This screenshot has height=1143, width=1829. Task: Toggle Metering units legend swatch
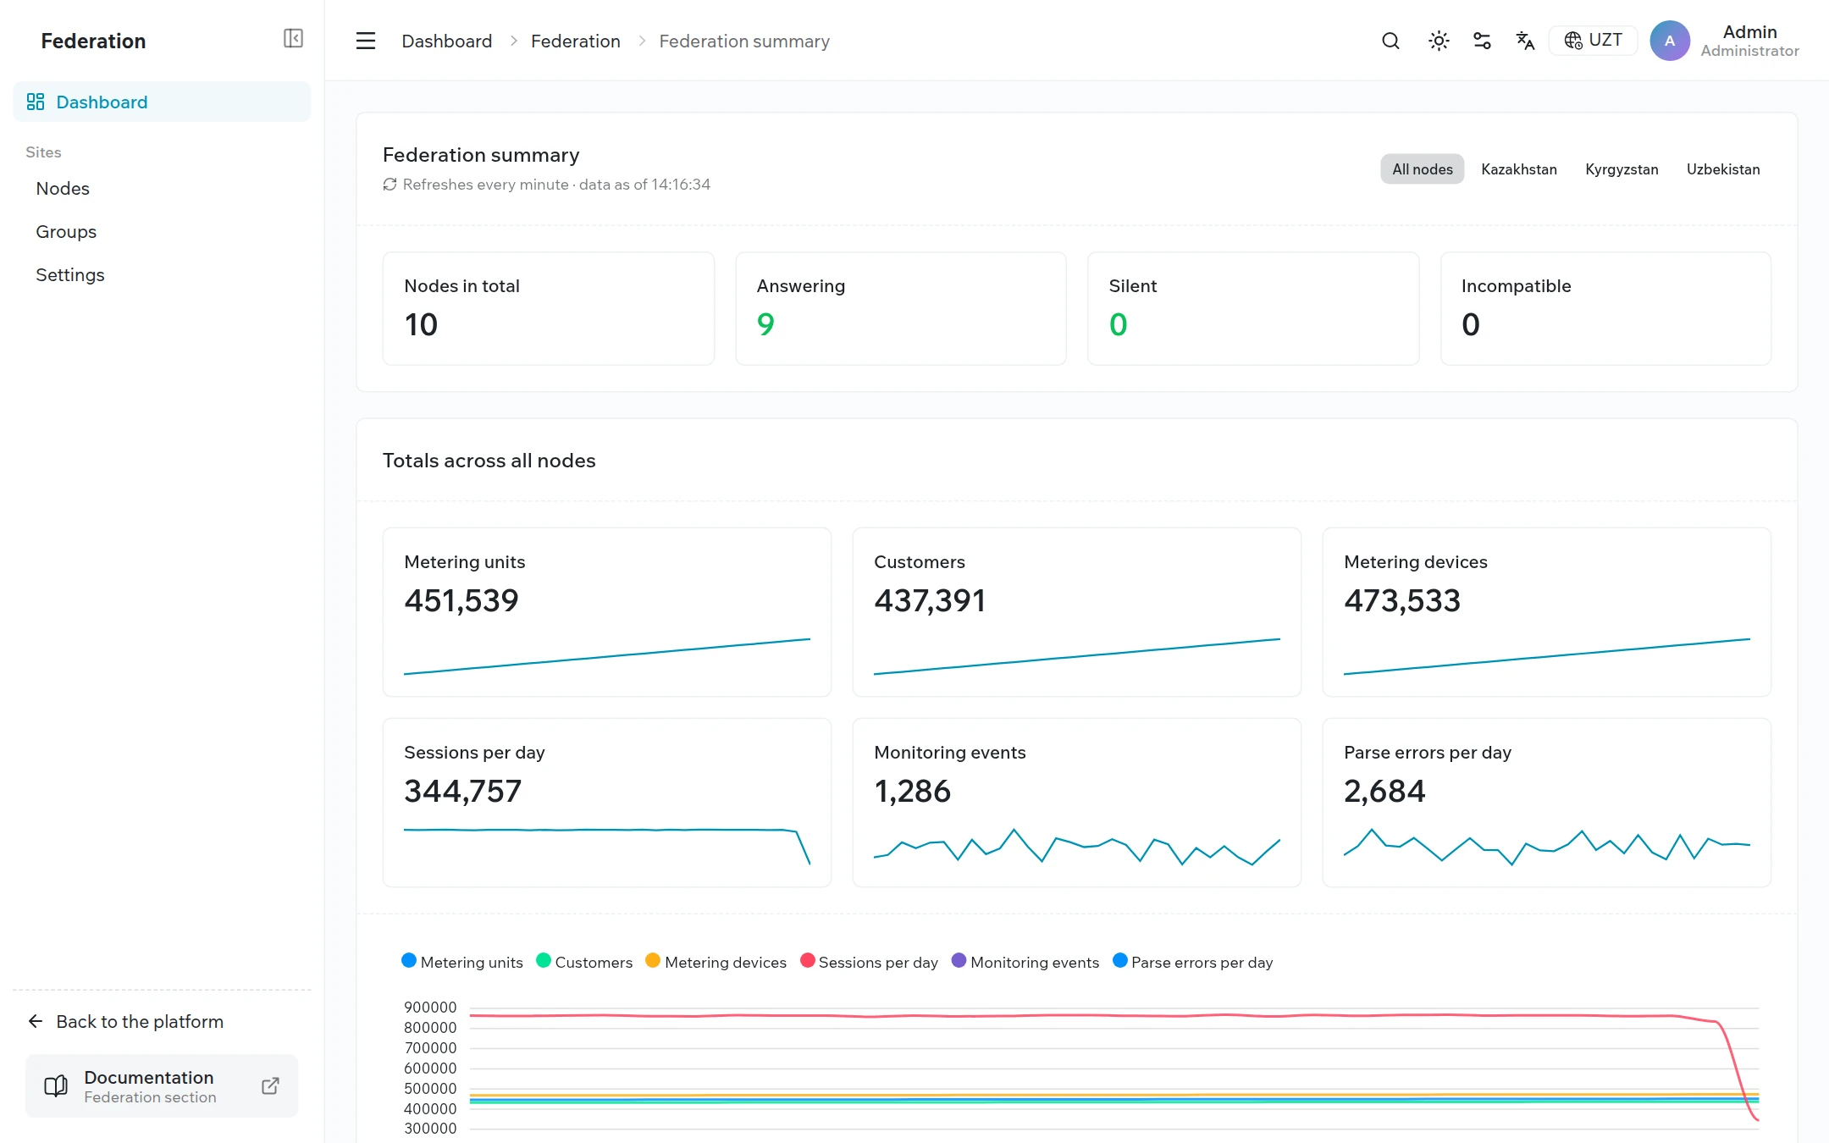coord(409,961)
